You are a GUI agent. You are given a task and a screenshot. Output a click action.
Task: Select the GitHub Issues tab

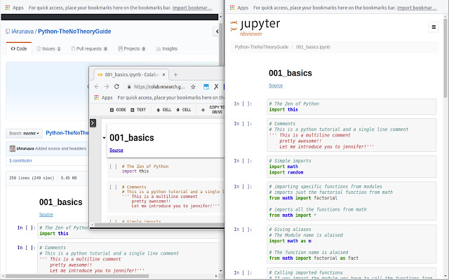48,49
